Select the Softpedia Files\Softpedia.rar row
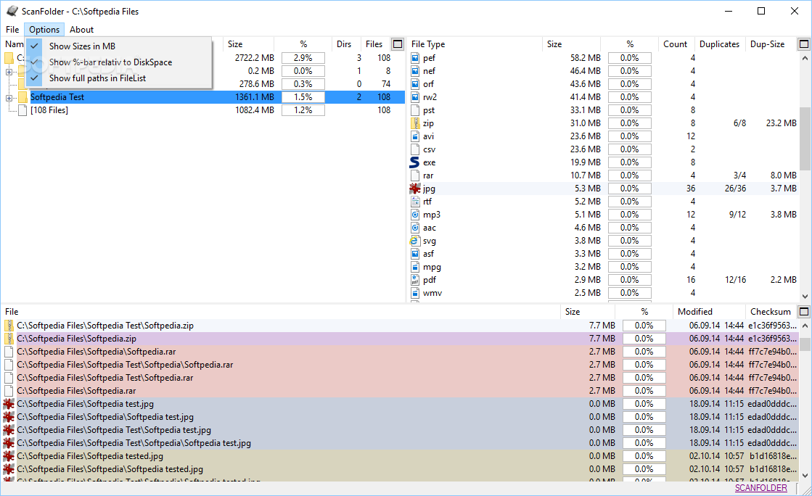 click(x=399, y=391)
